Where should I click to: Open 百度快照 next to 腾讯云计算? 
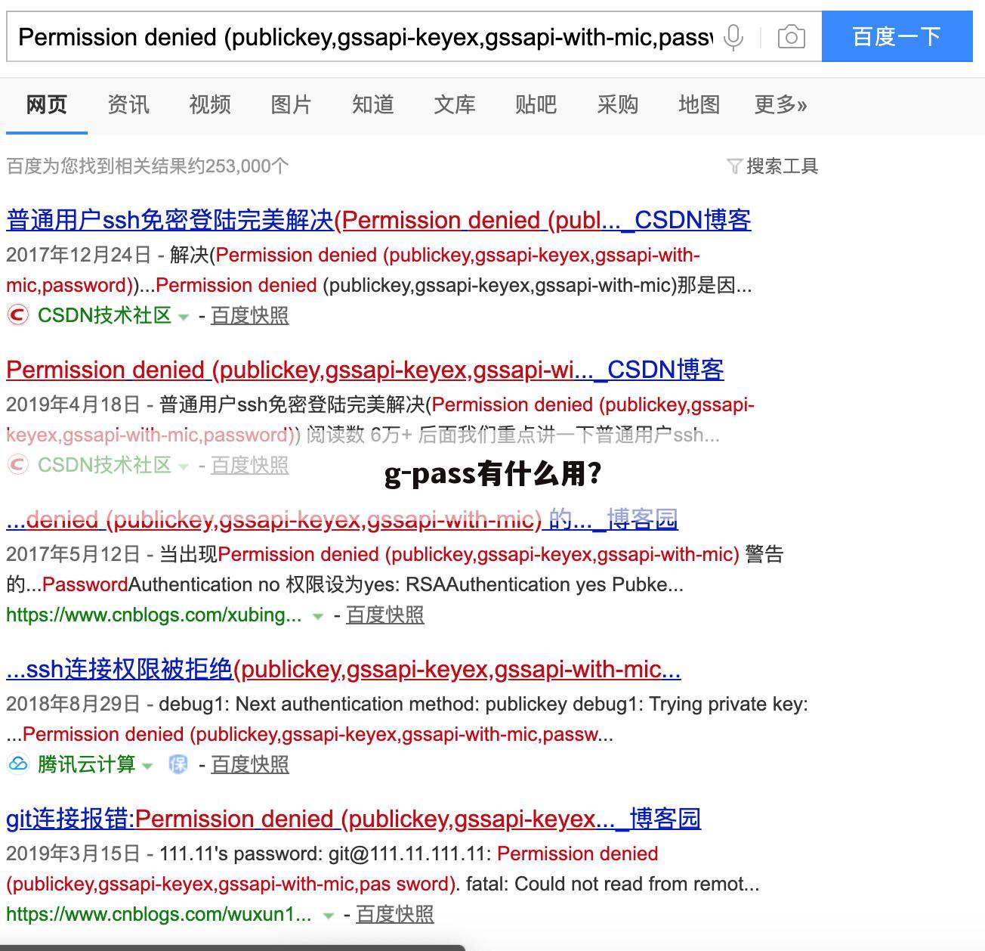(x=250, y=764)
